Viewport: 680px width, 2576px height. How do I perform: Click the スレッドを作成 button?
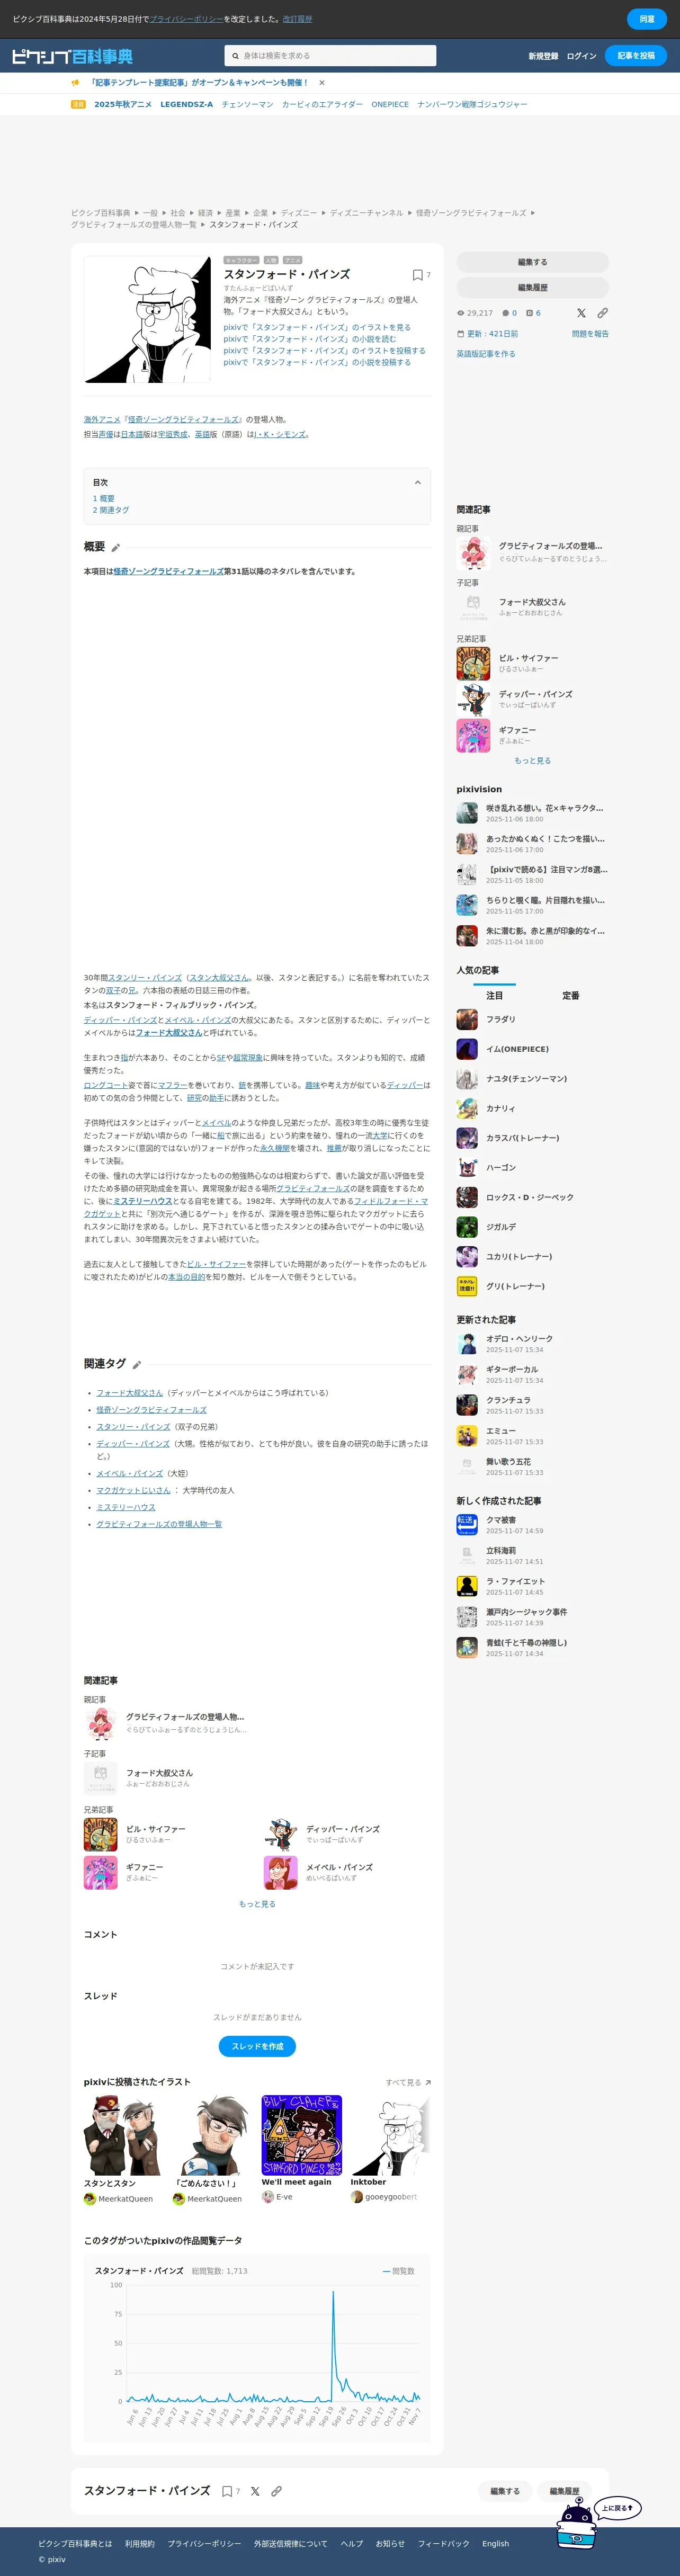coord(257,2047)
